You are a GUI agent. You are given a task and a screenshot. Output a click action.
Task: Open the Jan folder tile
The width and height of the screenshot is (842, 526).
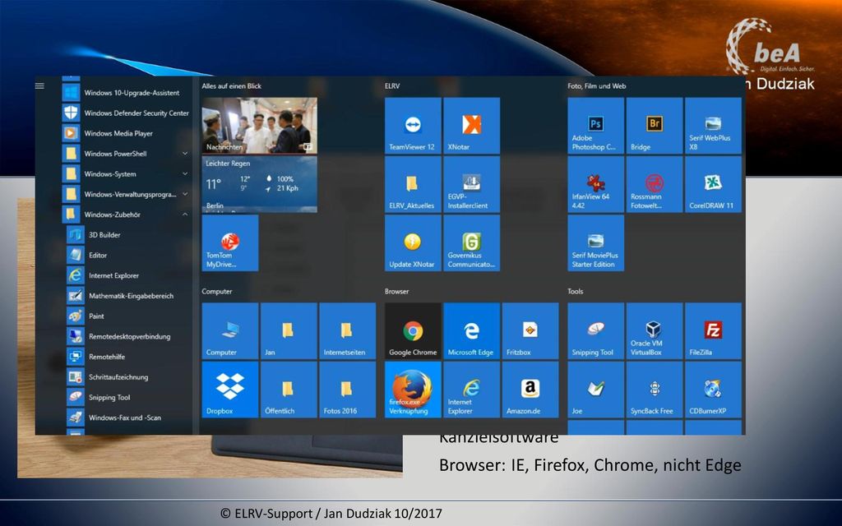click(x=289, y=330)
